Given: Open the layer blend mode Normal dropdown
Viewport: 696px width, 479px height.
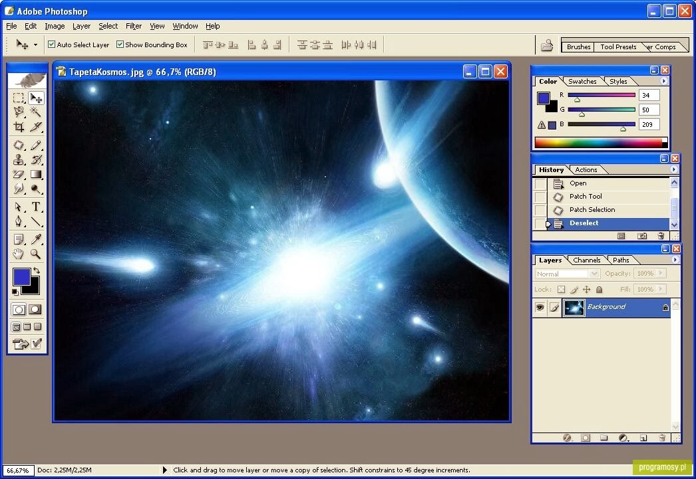Looking at the screenshot, I should (x=568, y=274).
